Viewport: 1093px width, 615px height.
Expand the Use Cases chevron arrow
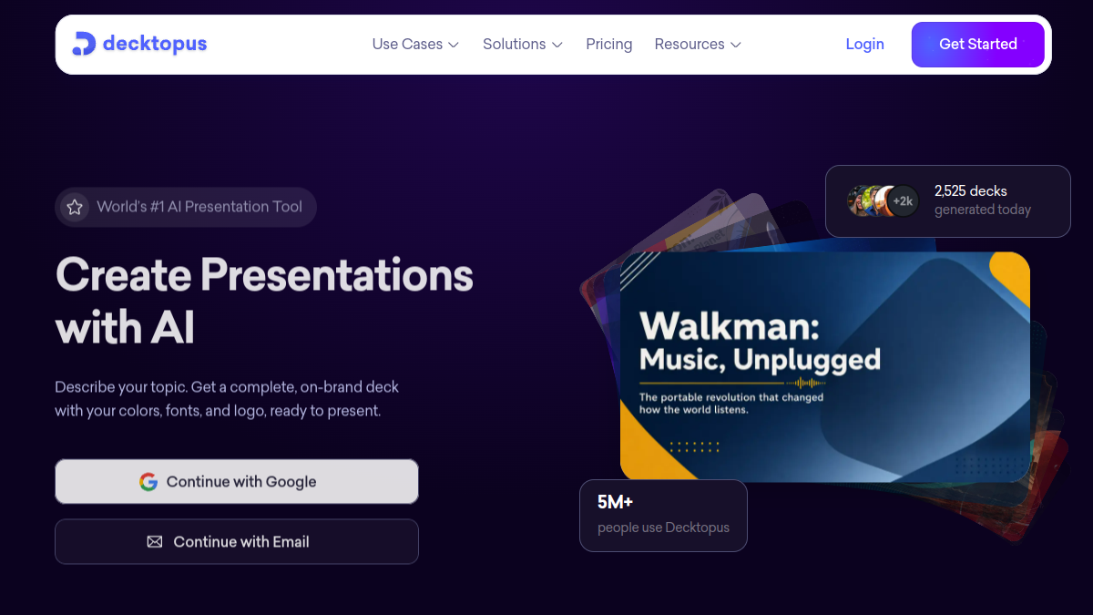[453, 45]
